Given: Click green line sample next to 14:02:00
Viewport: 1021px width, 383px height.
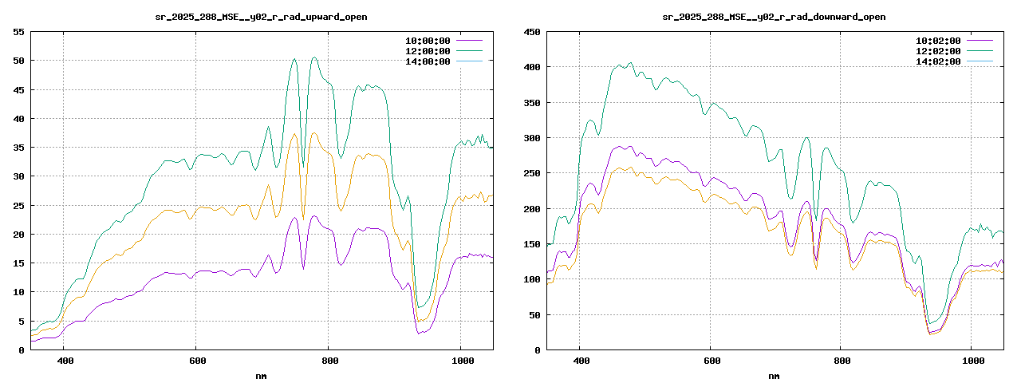Looking at the screenshot, I should [980, 61].
